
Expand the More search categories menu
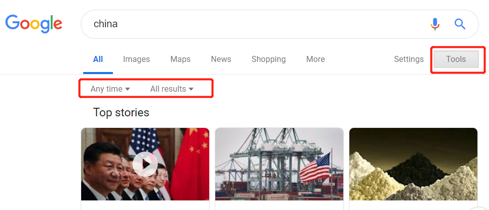315,59
